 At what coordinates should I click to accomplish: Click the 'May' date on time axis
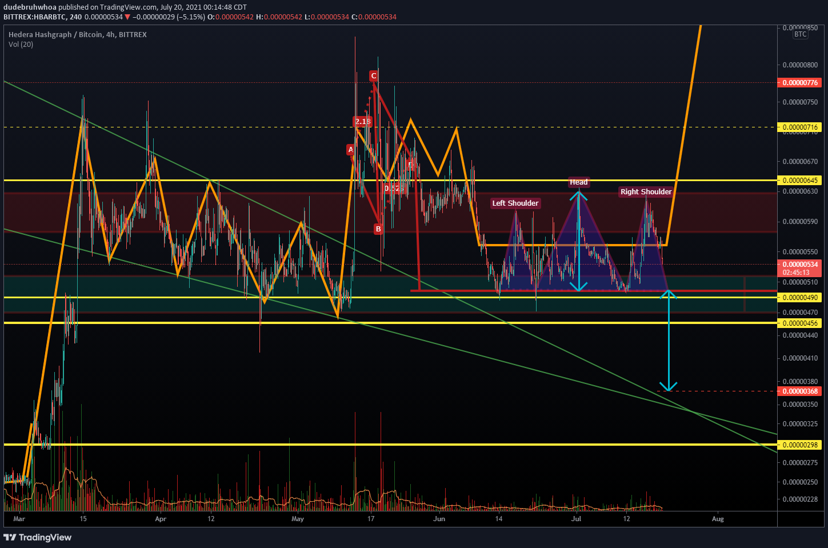[298, 519]
